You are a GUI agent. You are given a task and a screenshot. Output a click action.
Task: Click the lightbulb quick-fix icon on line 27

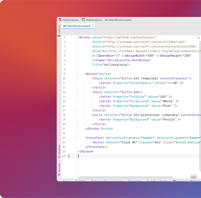pyautogui.click(x=69, y=156)
